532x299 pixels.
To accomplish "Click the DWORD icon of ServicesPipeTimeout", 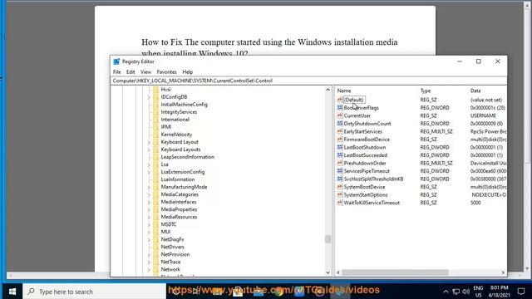I will [x=340, y=171].
